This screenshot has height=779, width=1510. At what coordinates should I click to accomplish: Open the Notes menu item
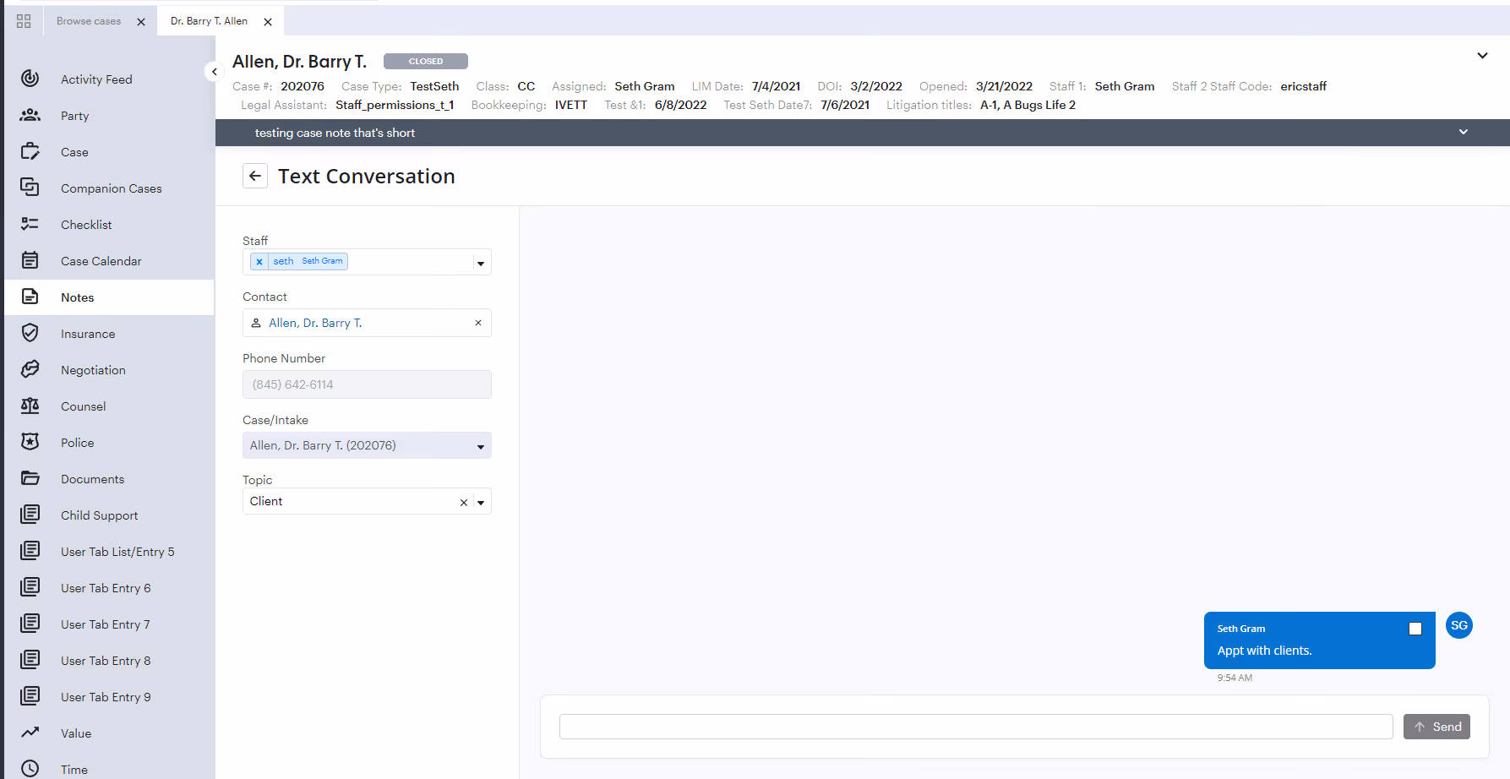[x=109, y=297]
